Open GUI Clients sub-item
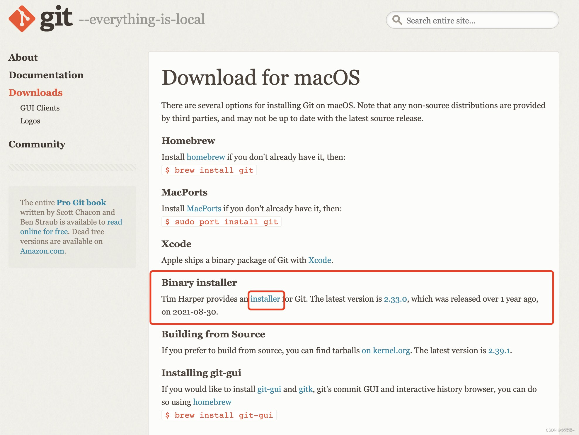 40,108
